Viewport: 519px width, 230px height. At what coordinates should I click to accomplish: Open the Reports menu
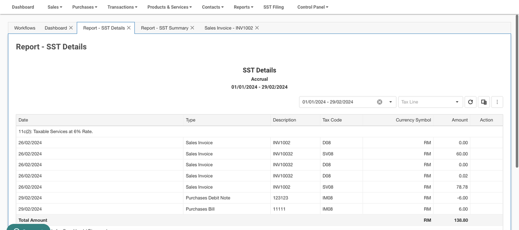[243, 7]
